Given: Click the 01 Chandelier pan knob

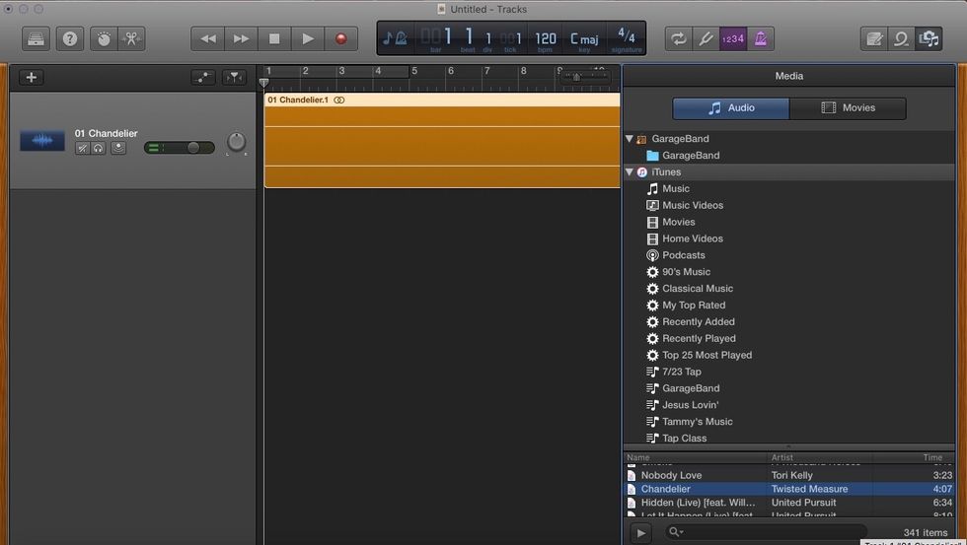Looking at the screenshot, I should point(236,142).
